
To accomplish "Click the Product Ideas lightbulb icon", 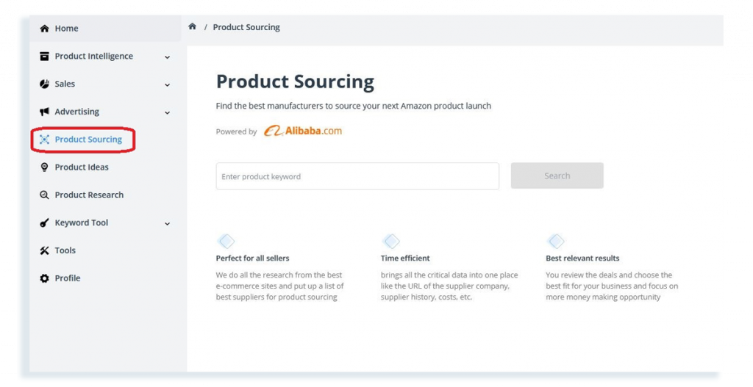I will (44, 167).
